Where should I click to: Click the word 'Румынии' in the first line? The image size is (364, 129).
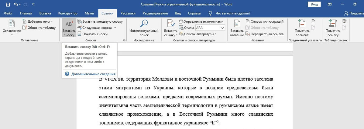coord(213,79)
